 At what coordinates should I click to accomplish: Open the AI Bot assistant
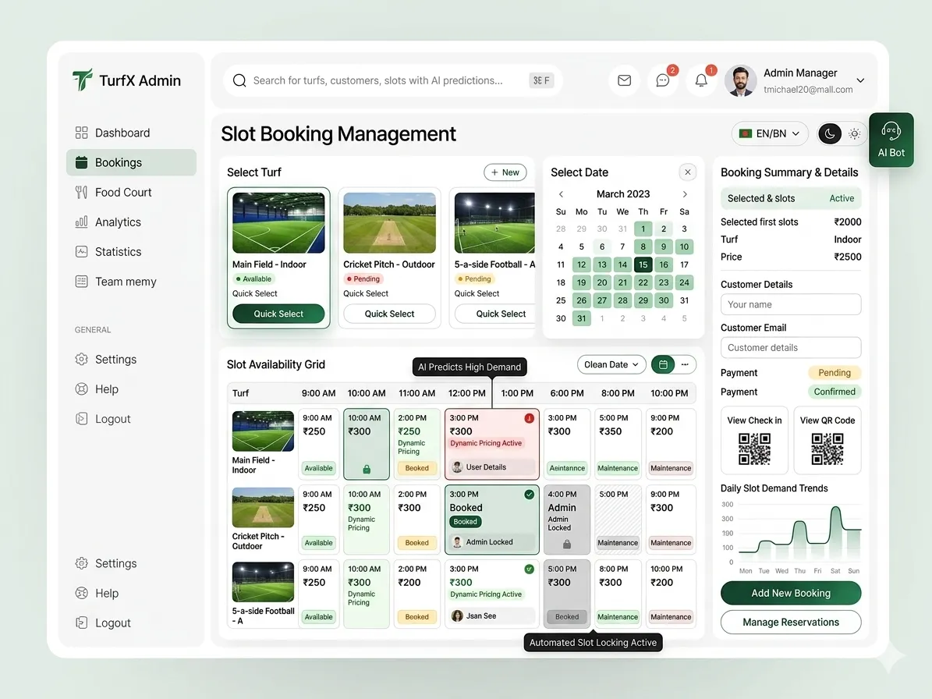coord(891,140)
